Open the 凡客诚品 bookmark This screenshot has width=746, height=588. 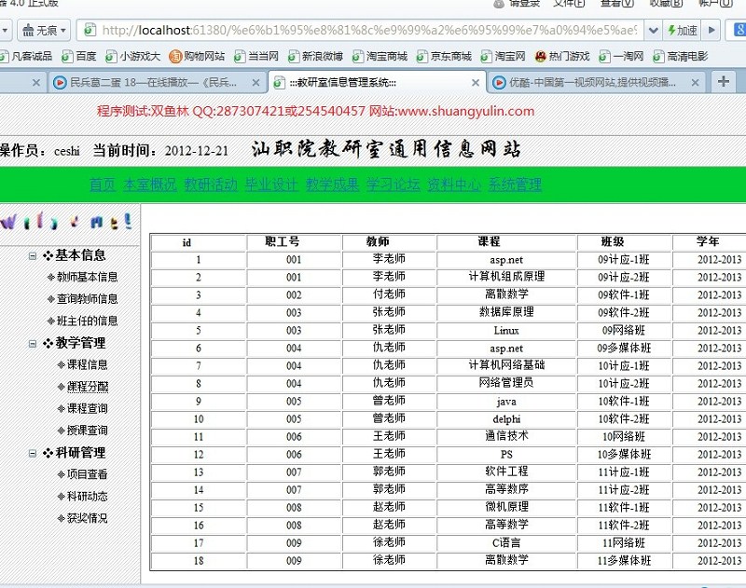[x=26, y=57]
